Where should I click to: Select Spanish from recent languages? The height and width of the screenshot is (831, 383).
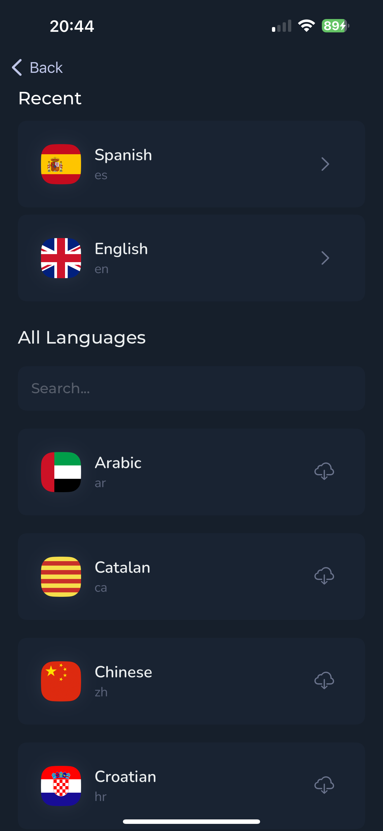[x=123, y=155]
